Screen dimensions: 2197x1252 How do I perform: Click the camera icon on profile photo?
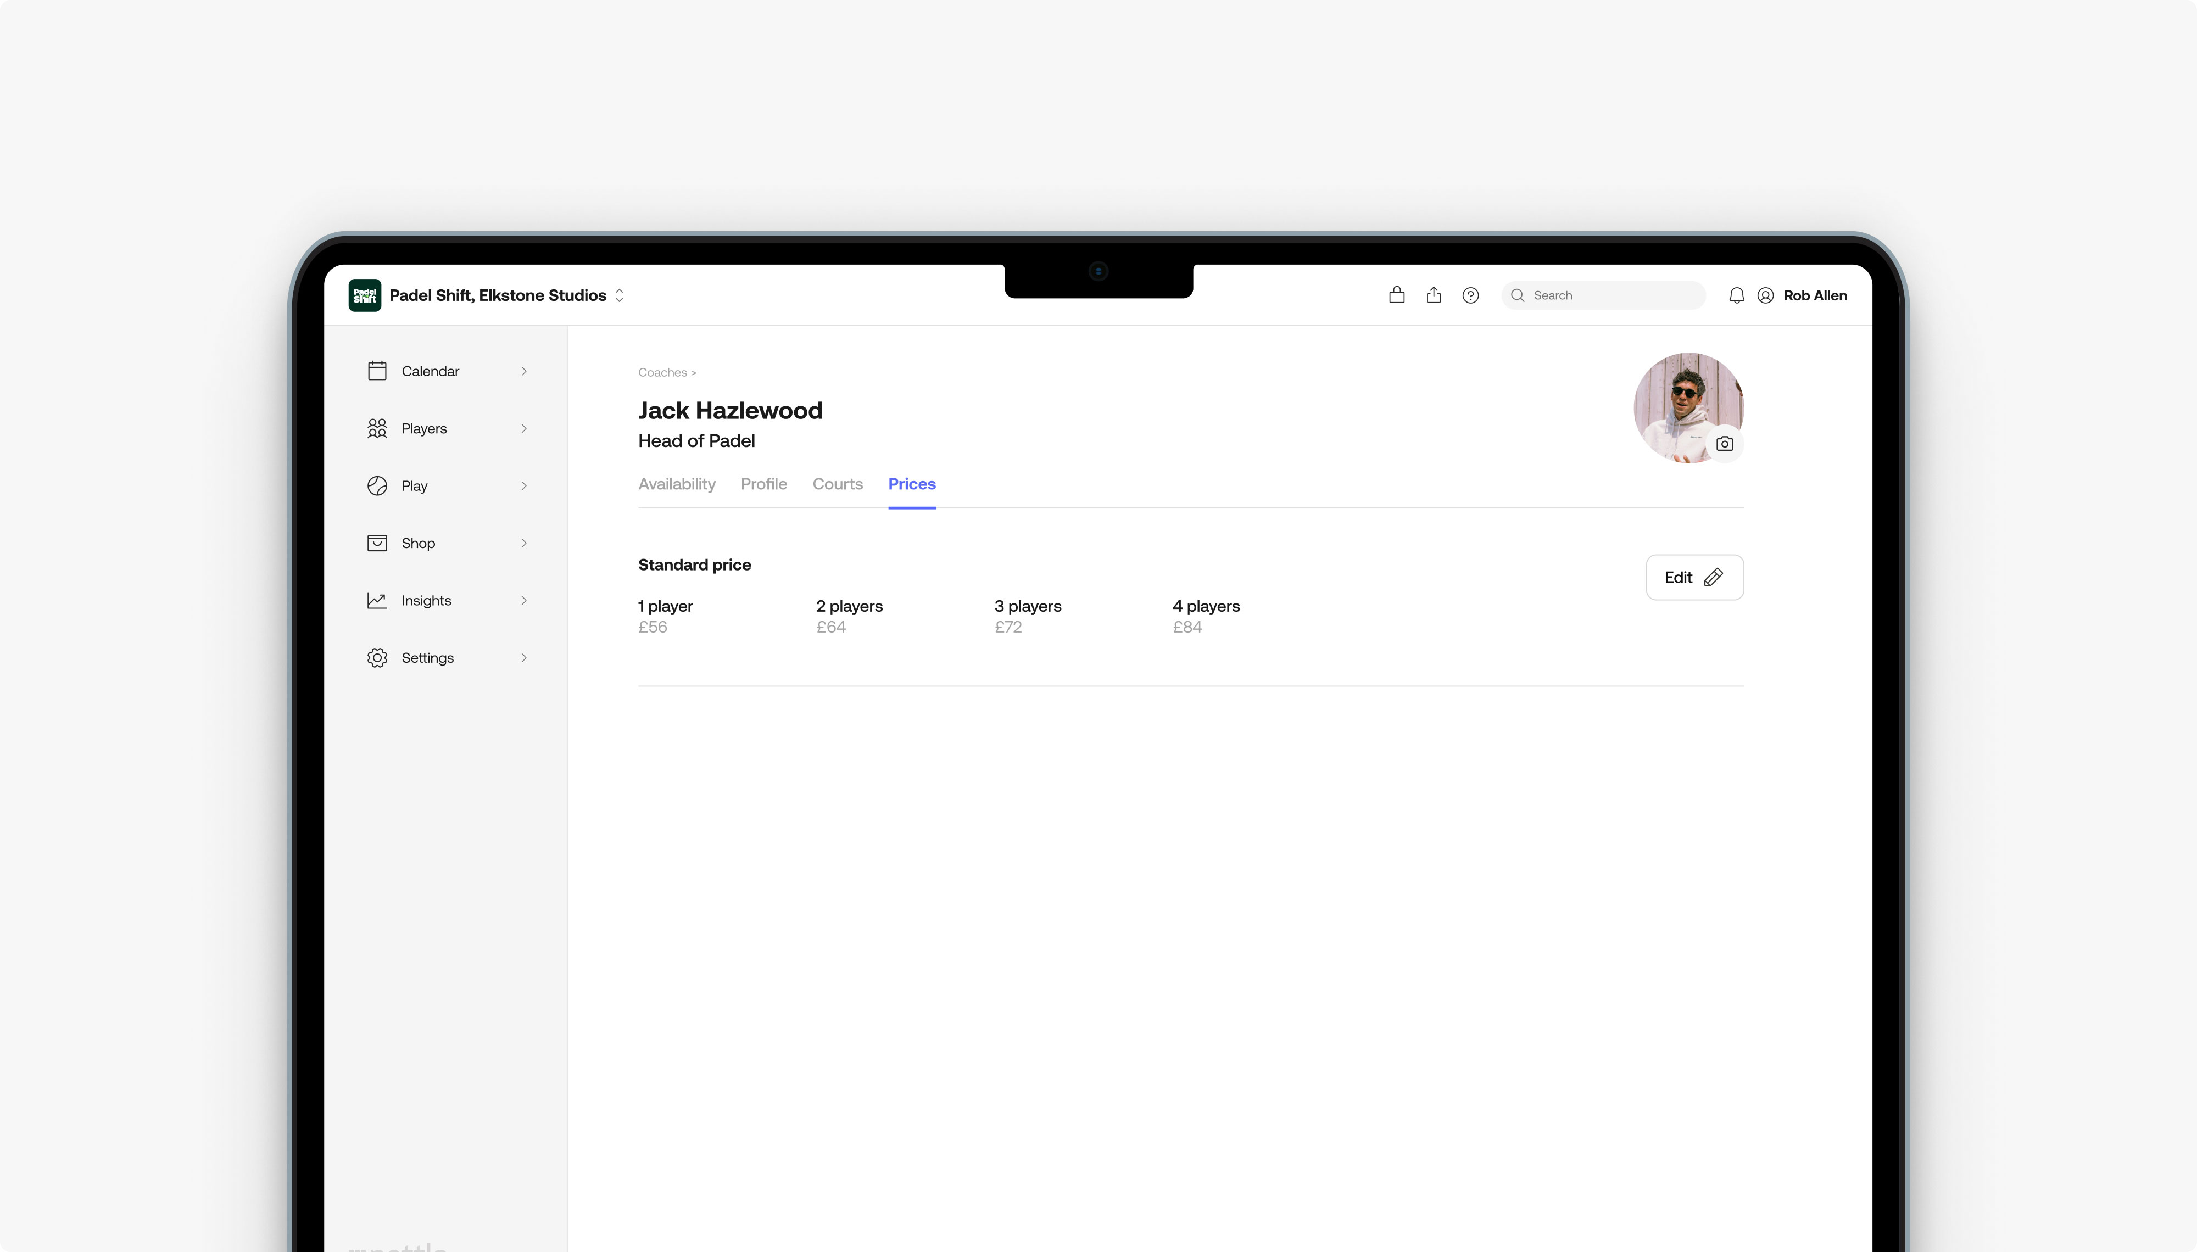[x=1724, y=444]
